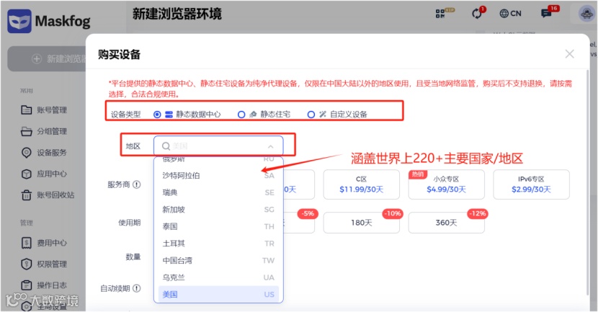Select IPv6专区 $2.99/30天 provider
598x312 pixels.
[531, 184]
